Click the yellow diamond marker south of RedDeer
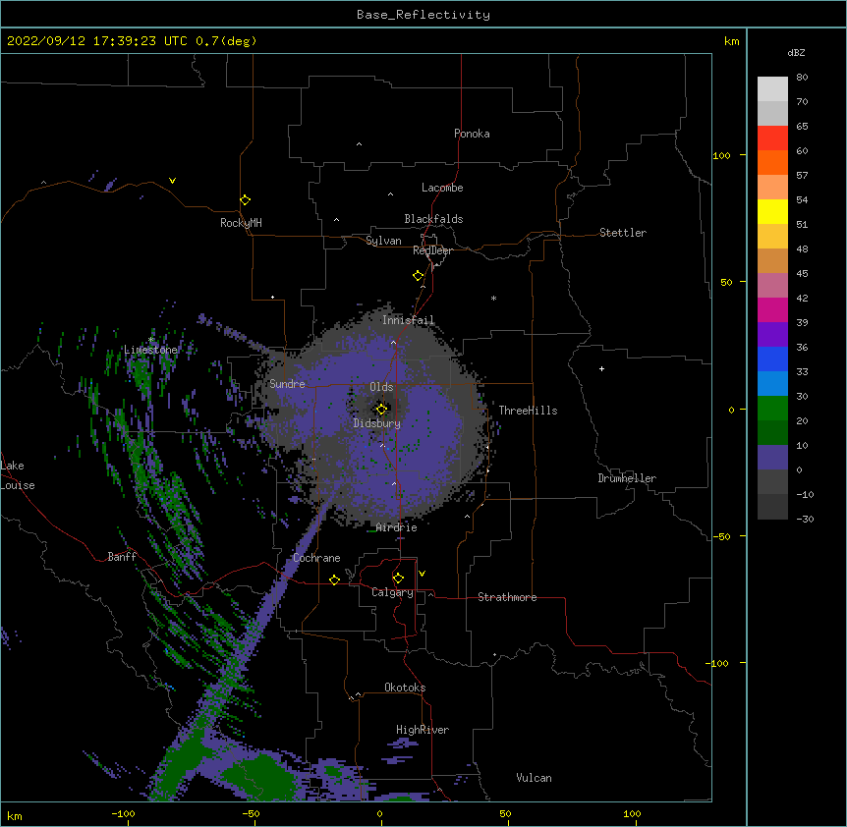 419,276
